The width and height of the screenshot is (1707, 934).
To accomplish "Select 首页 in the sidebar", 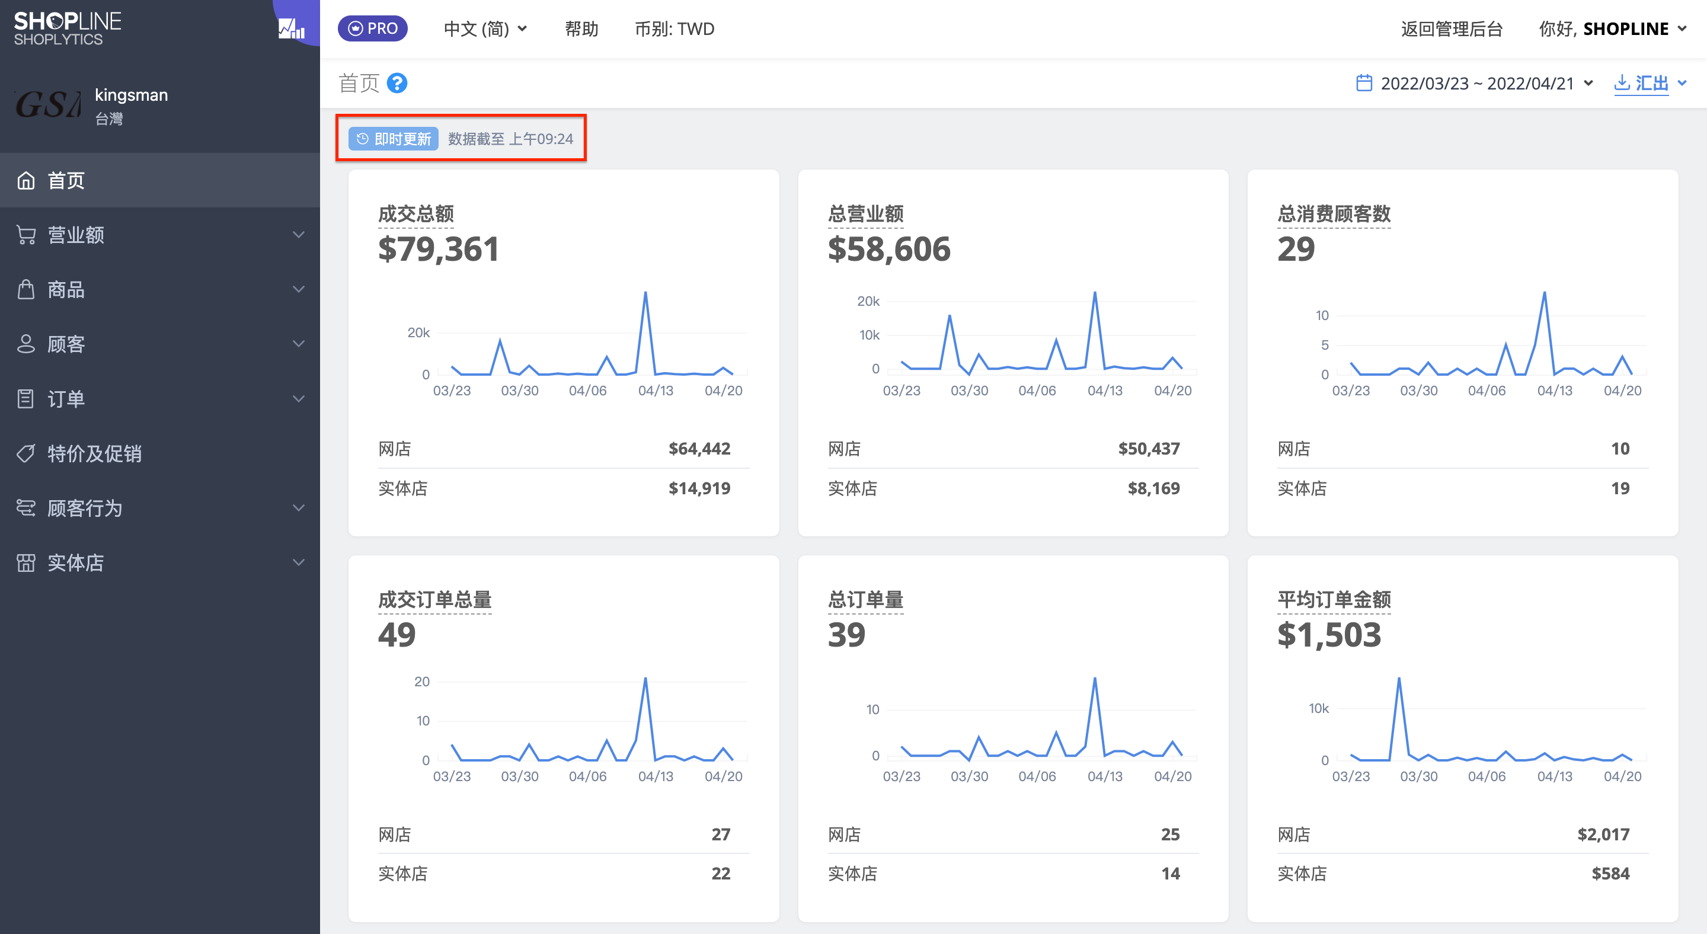I will click(159, 180).
